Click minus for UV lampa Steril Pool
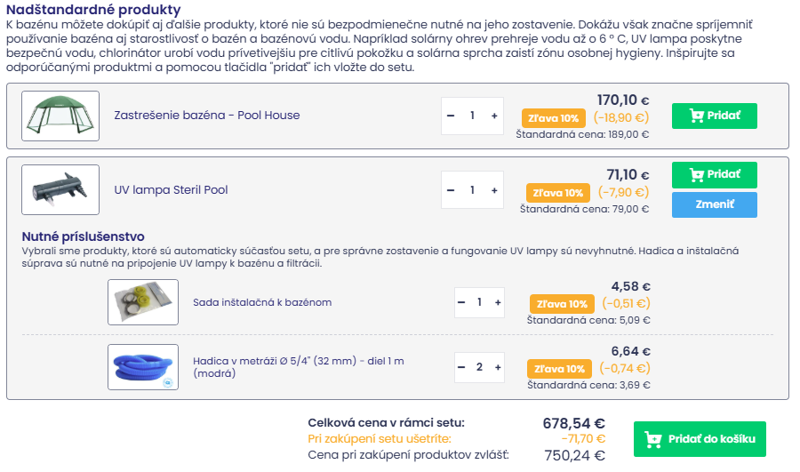 451,190
